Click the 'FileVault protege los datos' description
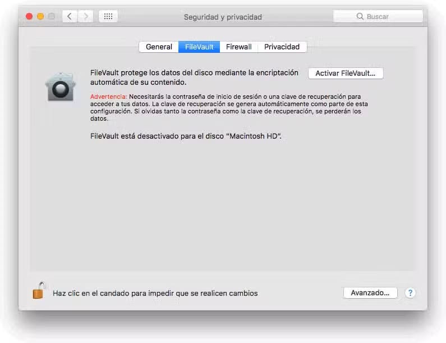446x343 pixels. tap(194, 77)
